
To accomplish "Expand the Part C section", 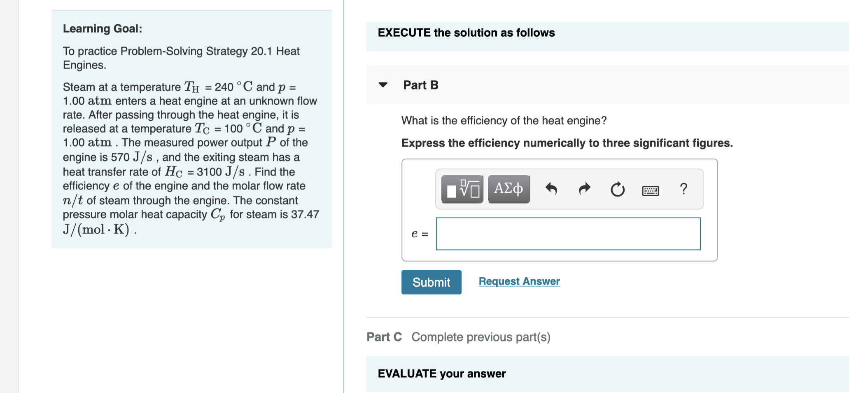I will (384, 337).
